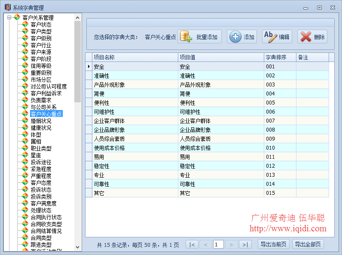Screen dimensions: 342x255
Task: Select the 跟进类型 tree item
Action: 41,245
